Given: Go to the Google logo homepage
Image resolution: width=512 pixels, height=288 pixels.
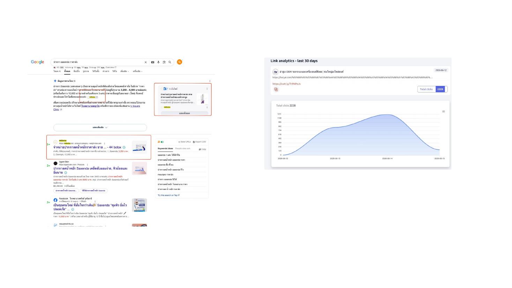Looking at the screenshot, I should click(x=37, y=62).
